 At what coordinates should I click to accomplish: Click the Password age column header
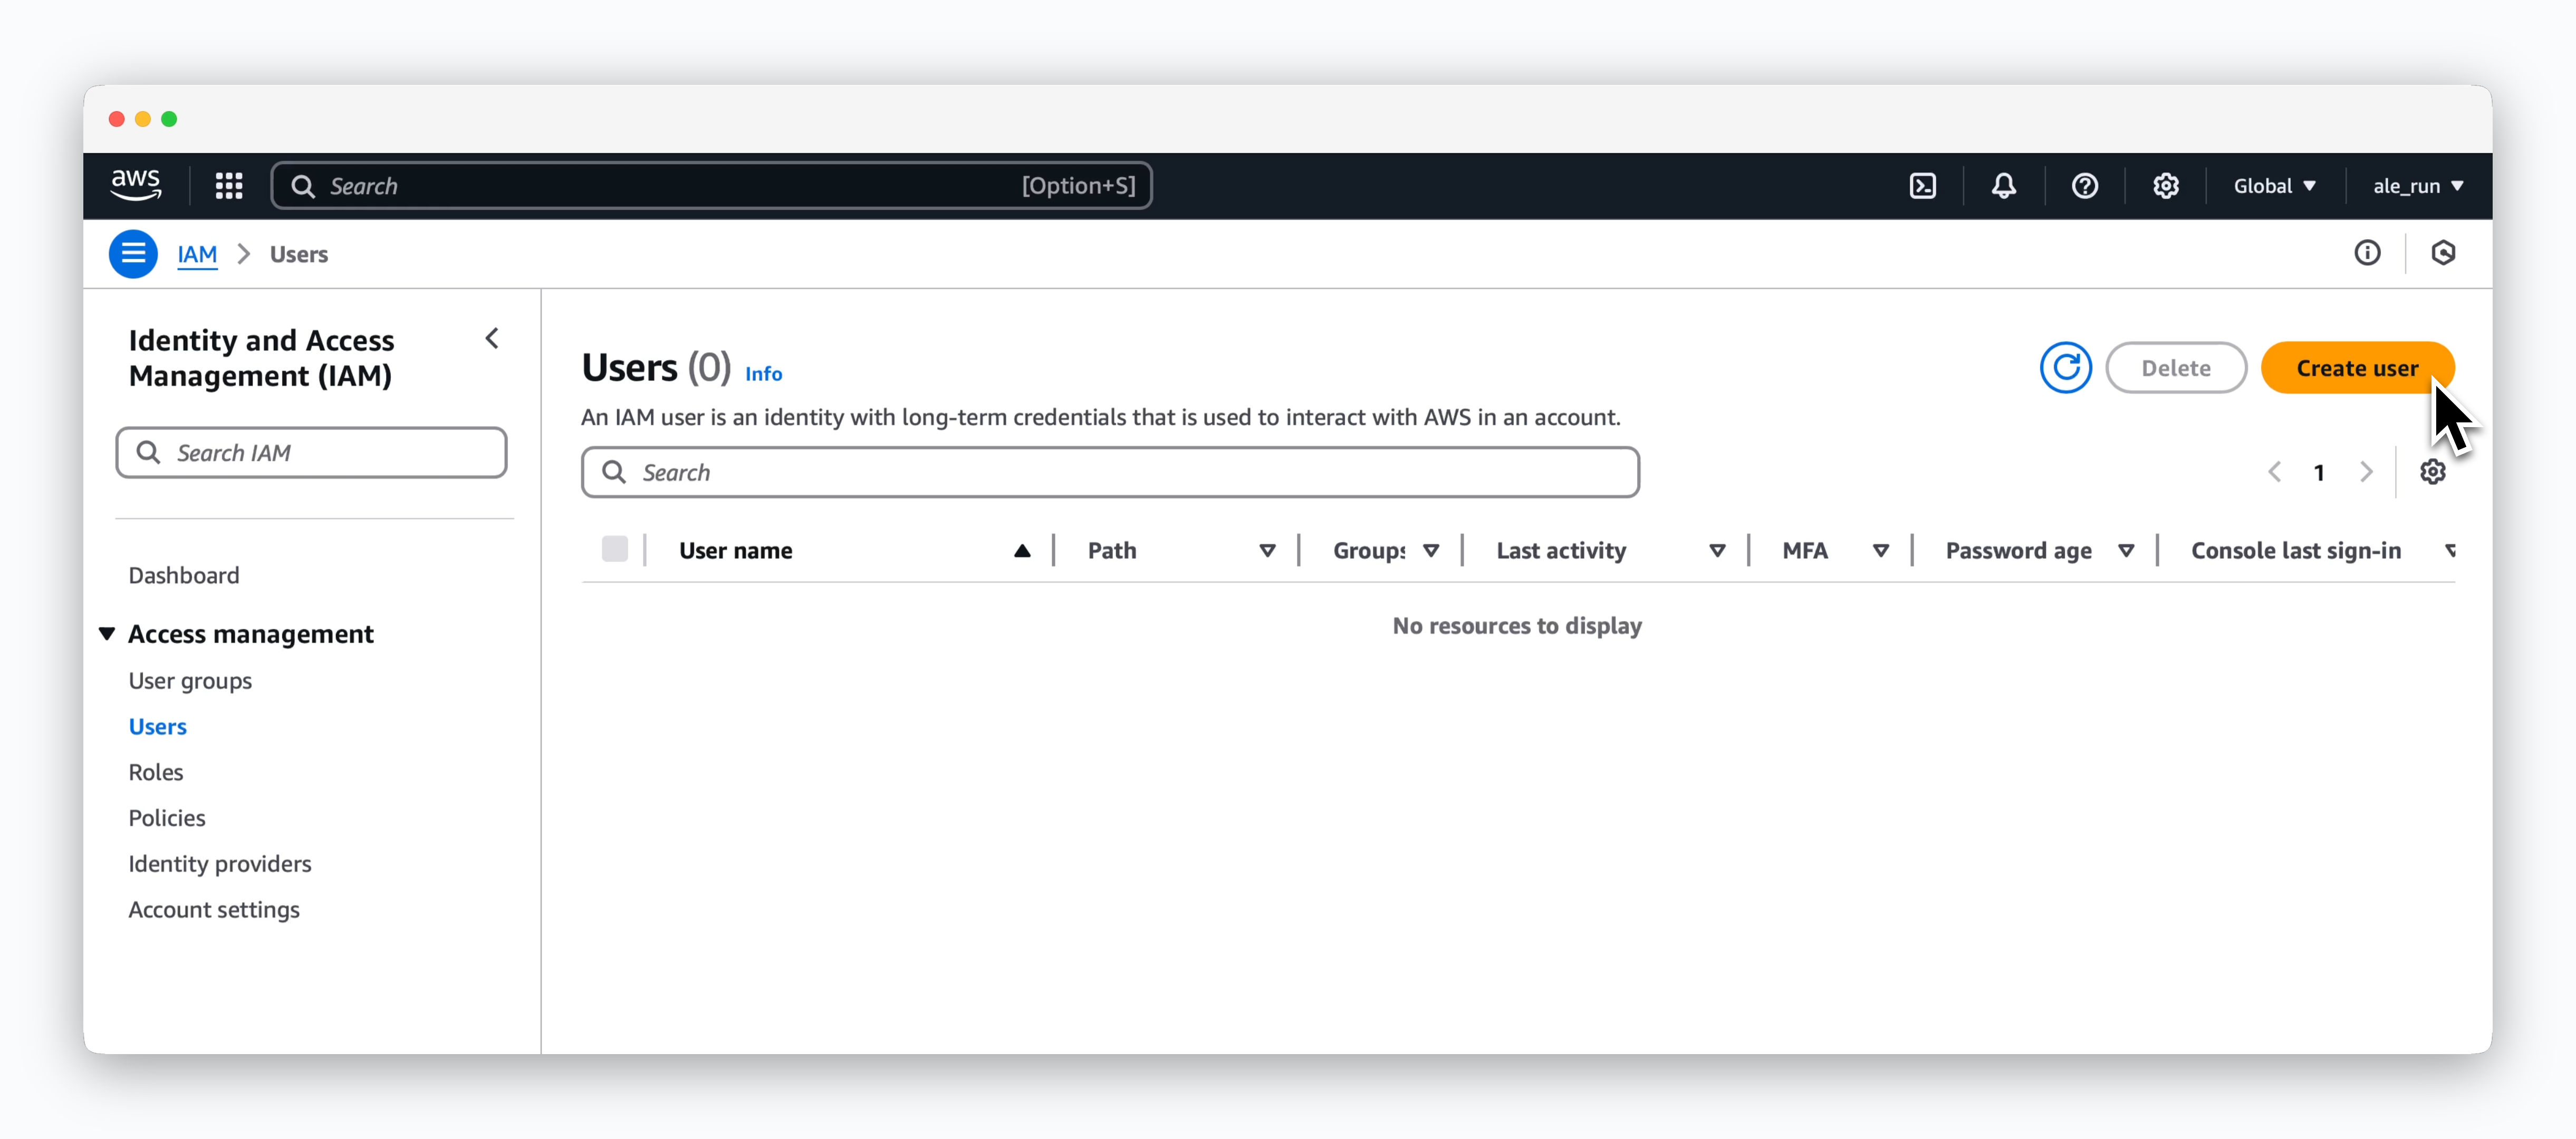[2018, 551]
